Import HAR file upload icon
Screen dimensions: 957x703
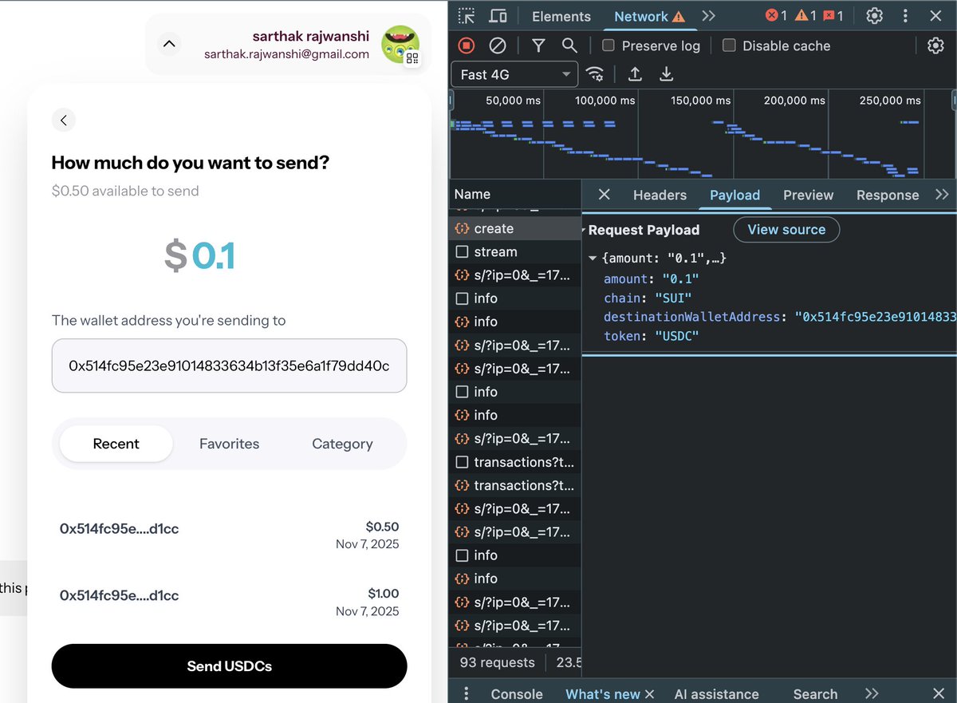pyautogui.click(x=635, y=74)
